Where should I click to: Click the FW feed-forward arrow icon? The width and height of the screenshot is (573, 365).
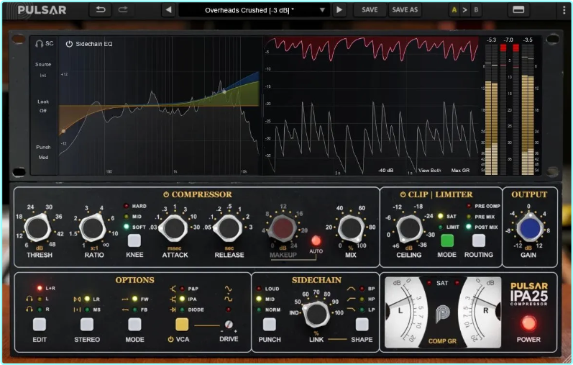pos(125,299)
